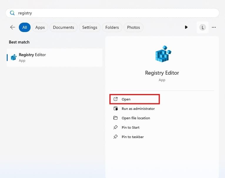This screenshot has height=178, width=225.
Task: Switch to the Photos filter tab
Action: click(x=134, y=27)
